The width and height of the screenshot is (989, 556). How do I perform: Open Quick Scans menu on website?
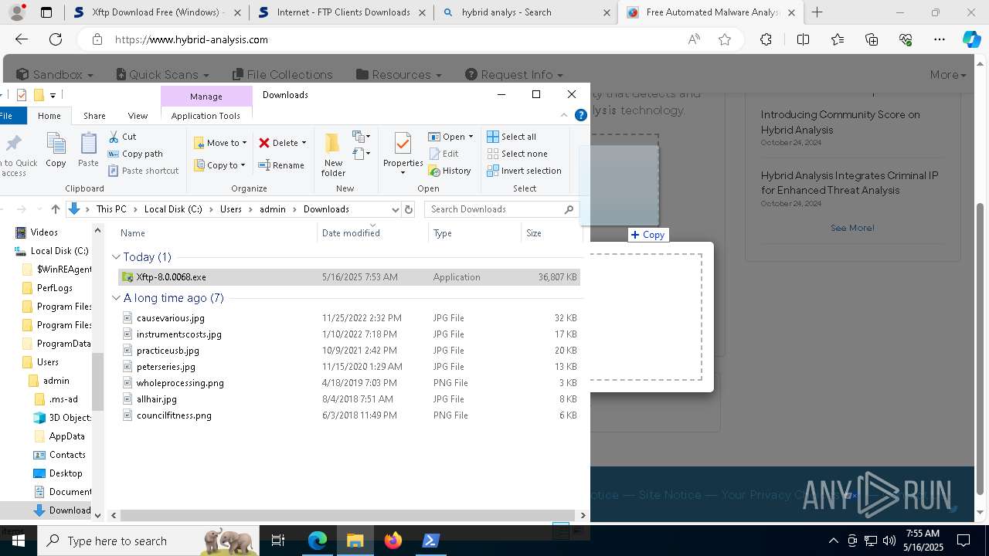[162, 74]
